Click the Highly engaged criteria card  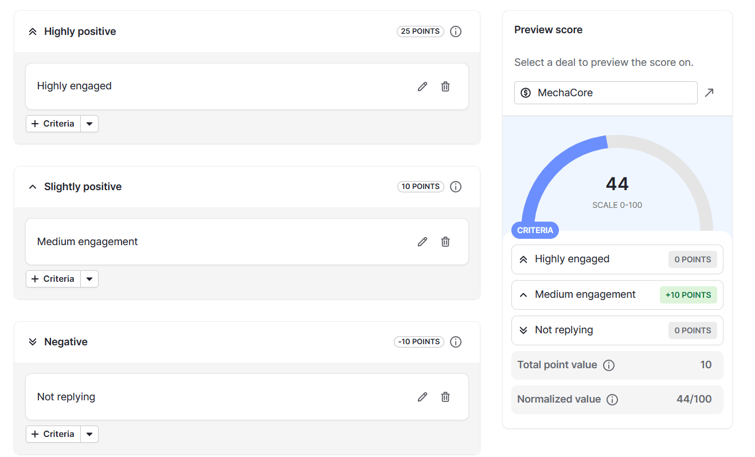click(x=247, y=86)
